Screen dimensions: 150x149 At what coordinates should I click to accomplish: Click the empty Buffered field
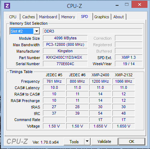pyautogui.click(x=129, y=51)
